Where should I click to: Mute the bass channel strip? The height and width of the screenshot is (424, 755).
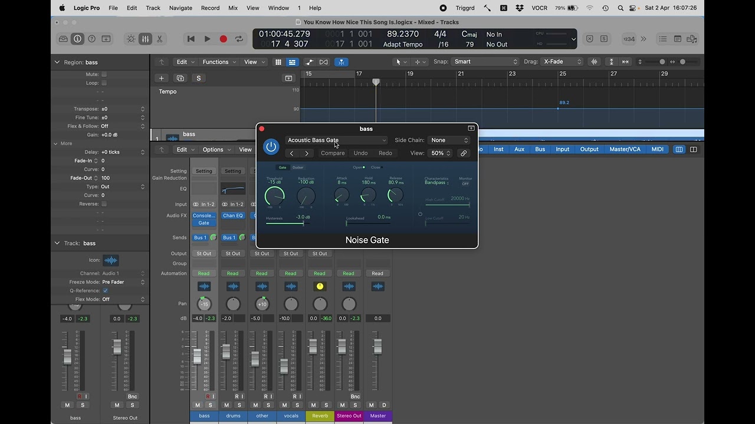pos(198,405)
